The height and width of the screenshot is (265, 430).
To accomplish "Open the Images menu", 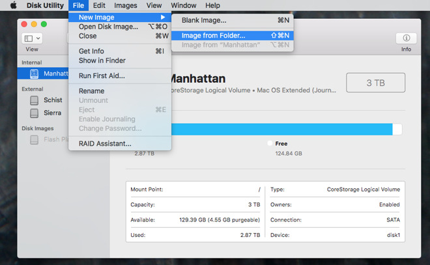I will pyautogui.click(x=126, y=5).
